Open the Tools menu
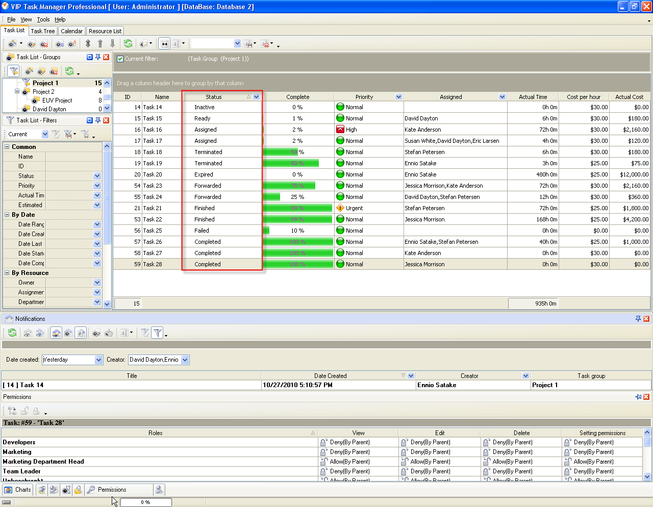Viewport: 653px width, 507px height. point(43,19)
